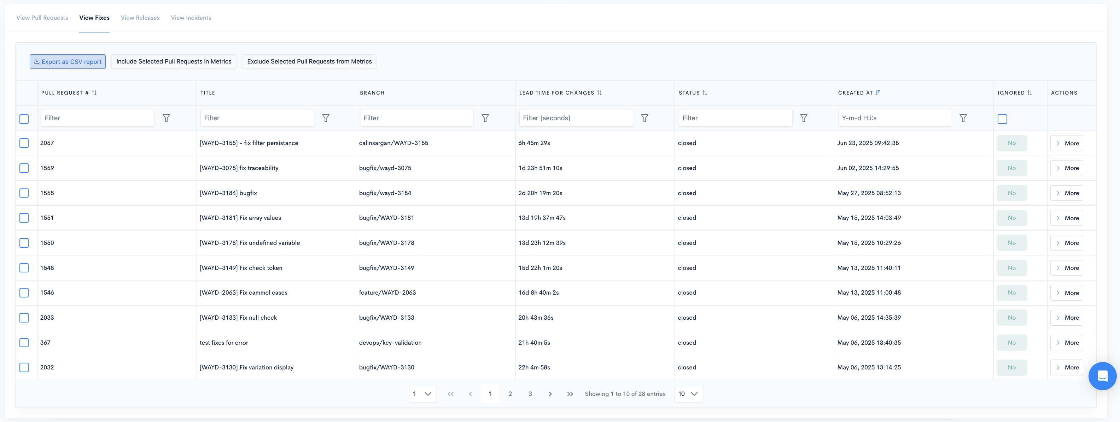
Task: Open Branch filter funnel menu
Action: coord(485,118)
